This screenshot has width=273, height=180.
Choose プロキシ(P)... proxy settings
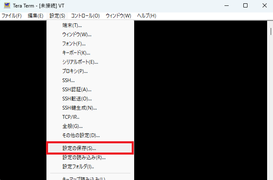click(x=75, y=71)
